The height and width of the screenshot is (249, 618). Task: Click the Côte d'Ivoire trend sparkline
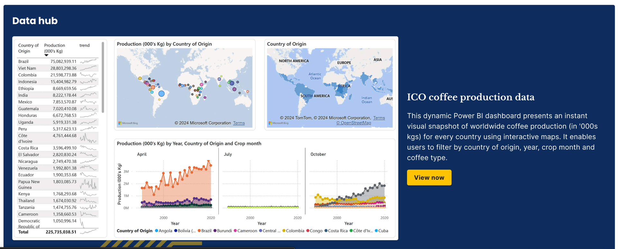click(x=88, y=138)
